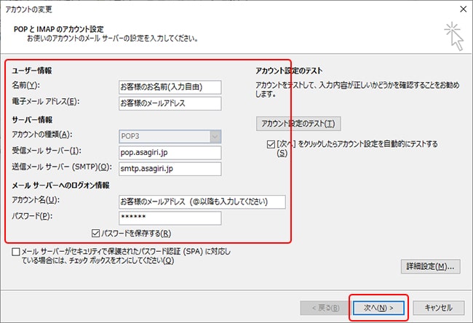Click the アカウント名 input box
473x323 pixels.
pyautogui.click(x=202, y=202)
